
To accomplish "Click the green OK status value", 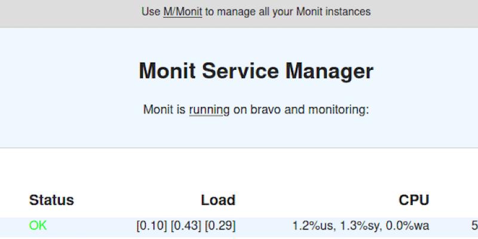I will coord(38,226).
